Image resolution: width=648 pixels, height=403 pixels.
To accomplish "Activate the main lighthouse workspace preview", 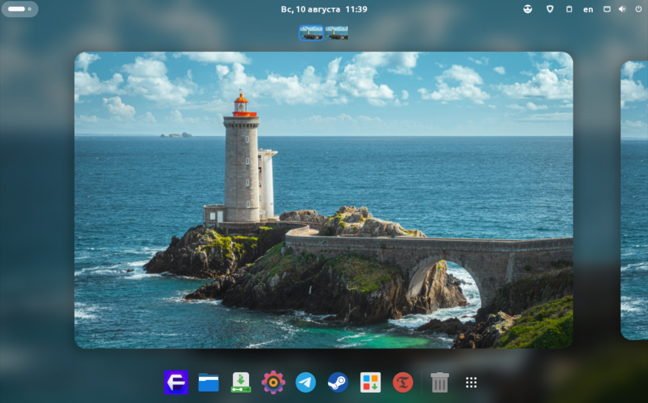I will [x=324, y=200].
